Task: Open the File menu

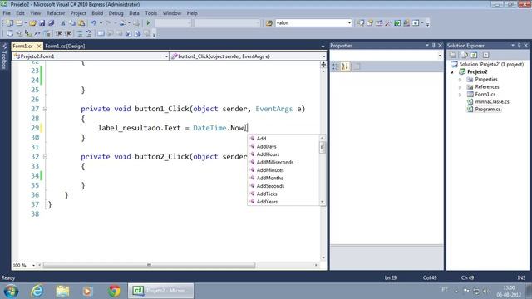Action: pos(7,13)
